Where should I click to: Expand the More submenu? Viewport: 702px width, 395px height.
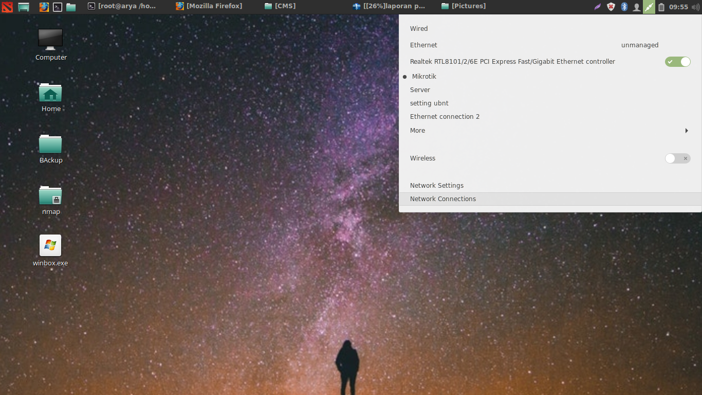pos(417,130)
